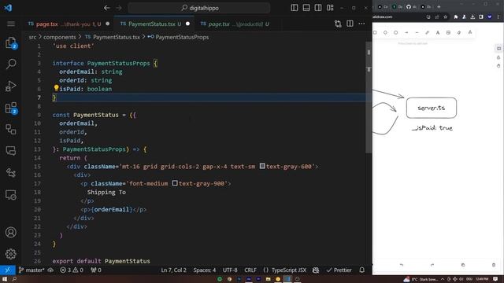Click the synchronize changes cloud icon
Screen dimensions: 504x283
coord(50,270)
